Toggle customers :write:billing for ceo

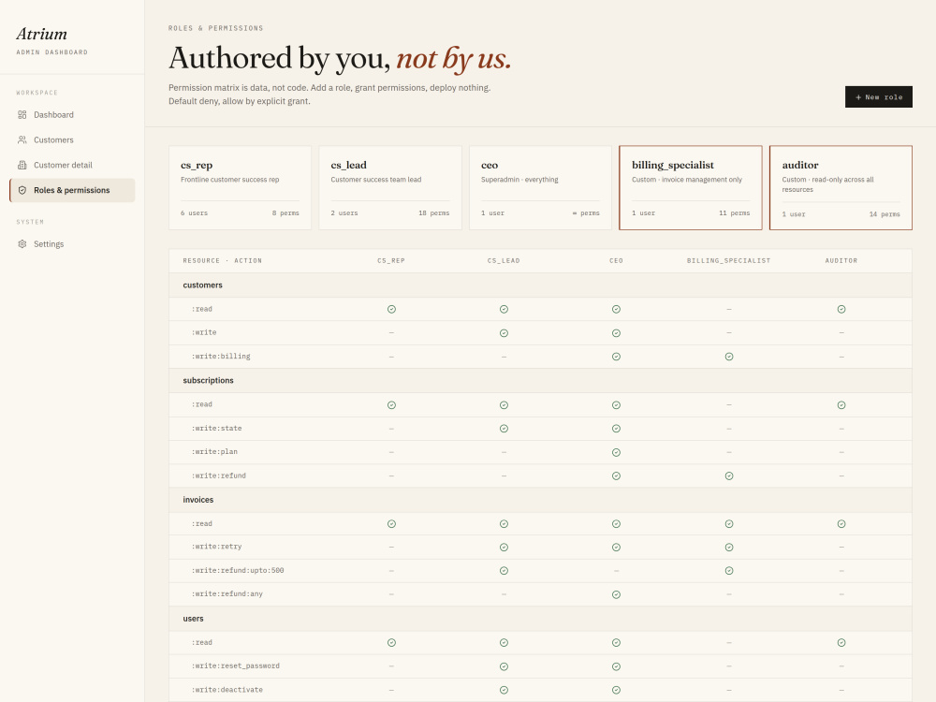[x=616, y=357]
